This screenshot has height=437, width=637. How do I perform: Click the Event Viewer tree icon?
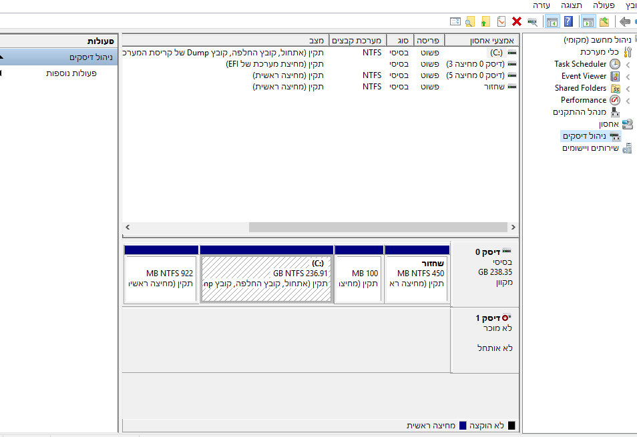click(x=615, y=76)
